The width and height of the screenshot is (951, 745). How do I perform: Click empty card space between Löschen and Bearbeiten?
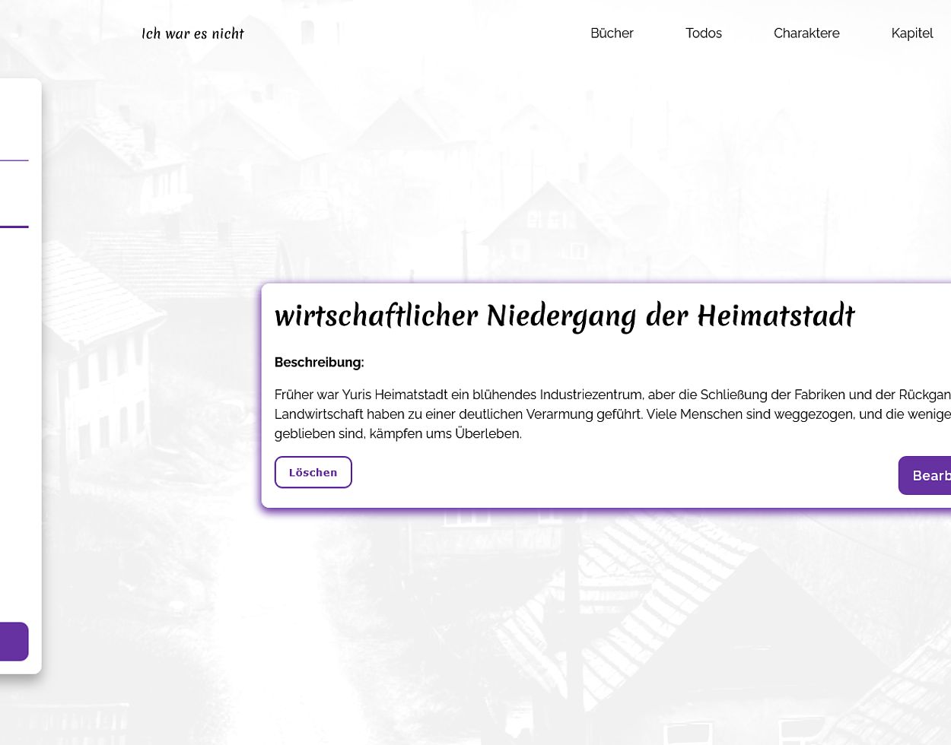(609, 475)
